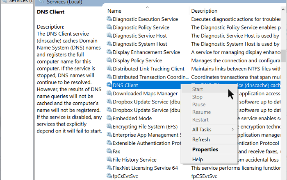Select Refresh in the context menu

tap(201, 139)
